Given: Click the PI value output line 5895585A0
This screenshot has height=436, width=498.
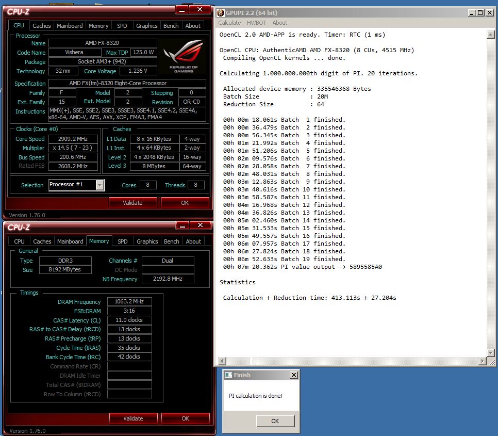Looking at the screenshot, I should click(302, 267).
